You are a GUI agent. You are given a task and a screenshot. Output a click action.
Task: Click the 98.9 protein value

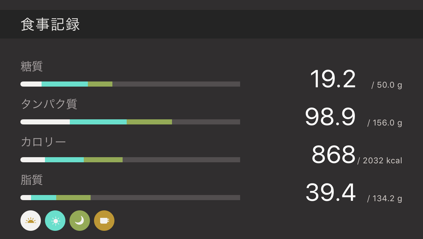[x=330, y=117]
